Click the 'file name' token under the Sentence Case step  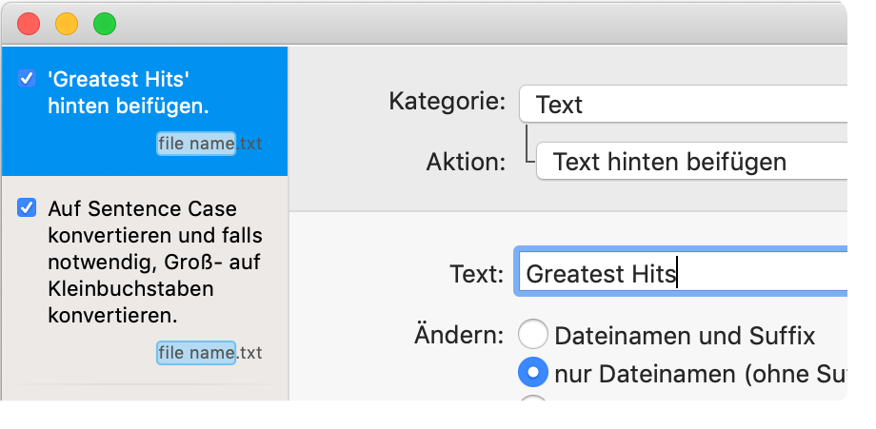point(196,353)
